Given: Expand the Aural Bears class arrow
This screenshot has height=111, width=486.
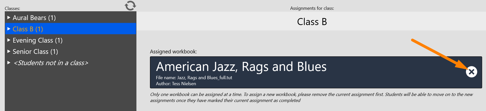Looking at the screenshot, I should pyautogui.click(x=9, y=18).
